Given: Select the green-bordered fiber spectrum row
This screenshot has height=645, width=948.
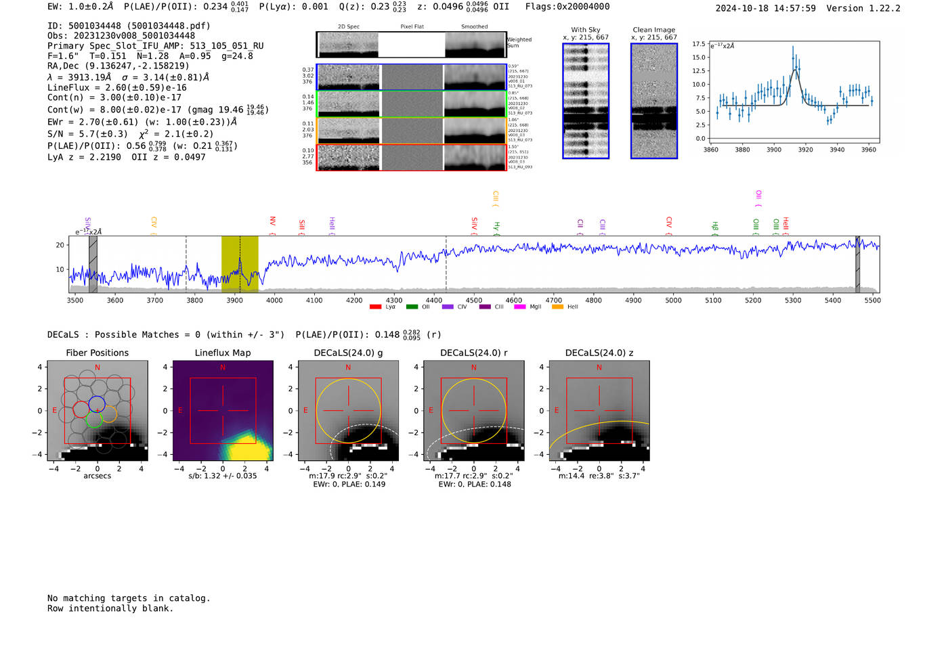Looking at the screenshot, I should tap(411, 104).
